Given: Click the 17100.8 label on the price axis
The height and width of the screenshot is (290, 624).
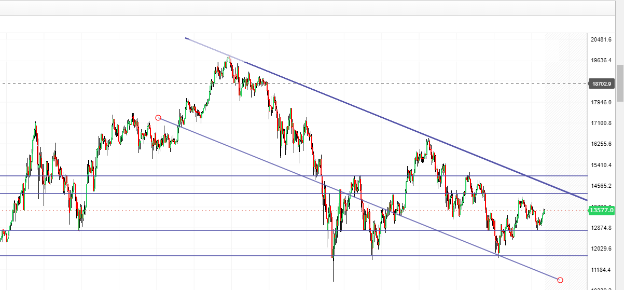Looking at the screenshot, I should pyautogui.click(x=601, y=123).
